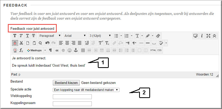Expand numbered list style options arrow
Viewport: 222px width, 109px height.
(132, 36)
